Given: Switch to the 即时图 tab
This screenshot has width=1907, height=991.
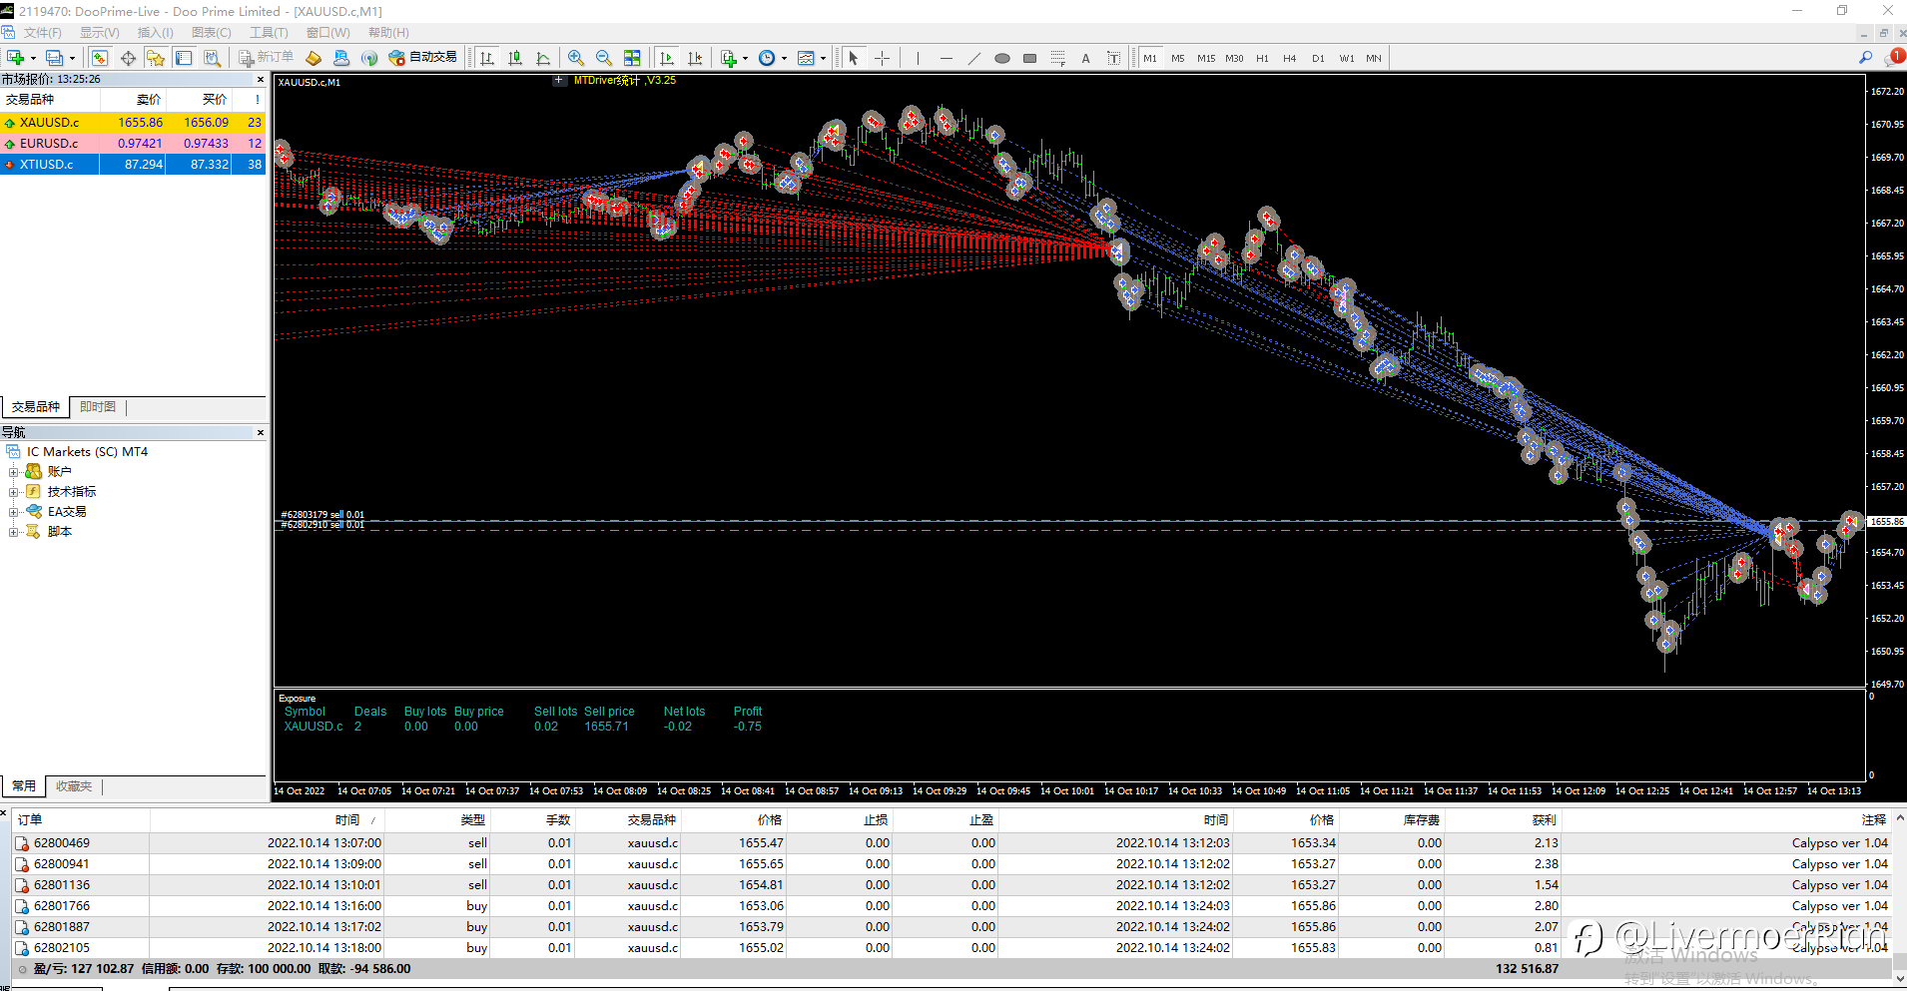Looking at the screenshot, I should 98,407.
